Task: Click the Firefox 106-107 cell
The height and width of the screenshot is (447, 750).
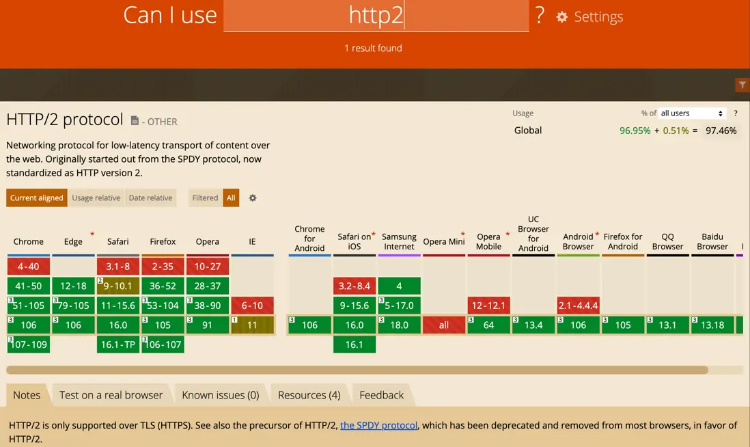Action: [163, 344]
